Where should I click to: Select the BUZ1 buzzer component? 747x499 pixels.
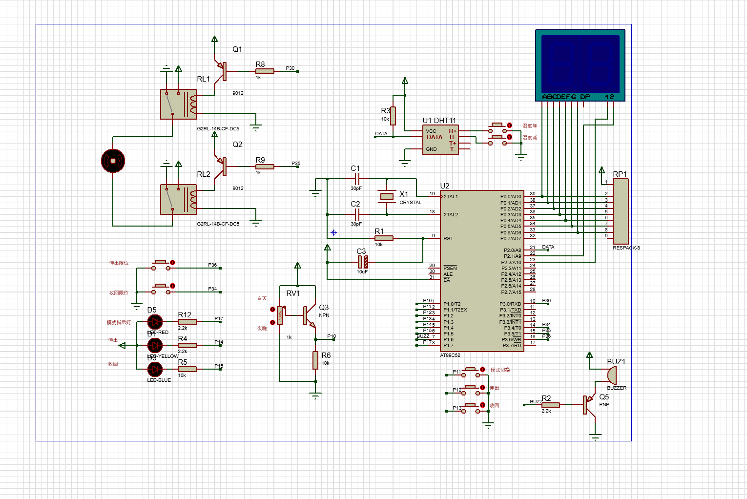[611, 375]
